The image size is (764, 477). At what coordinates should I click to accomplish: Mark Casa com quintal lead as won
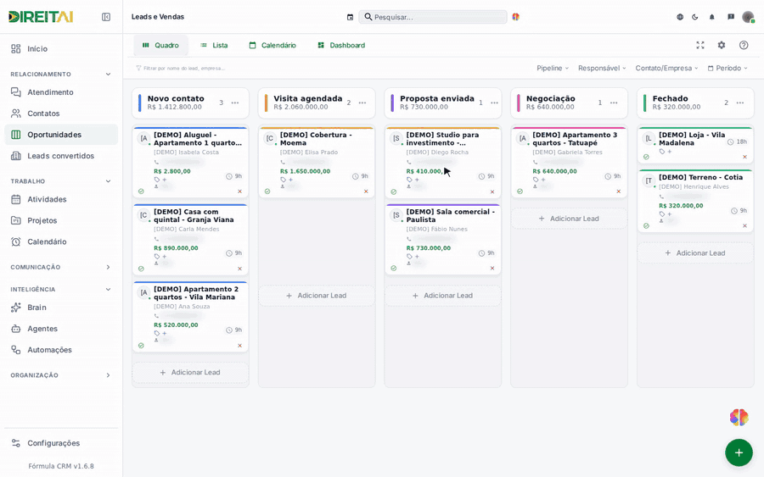[x=141, y=269]
